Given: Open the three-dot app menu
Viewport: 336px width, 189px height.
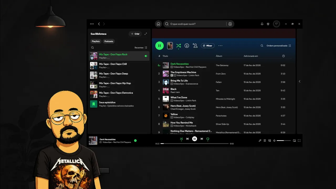Looking at the screenshot, I should tap(92, 24).
